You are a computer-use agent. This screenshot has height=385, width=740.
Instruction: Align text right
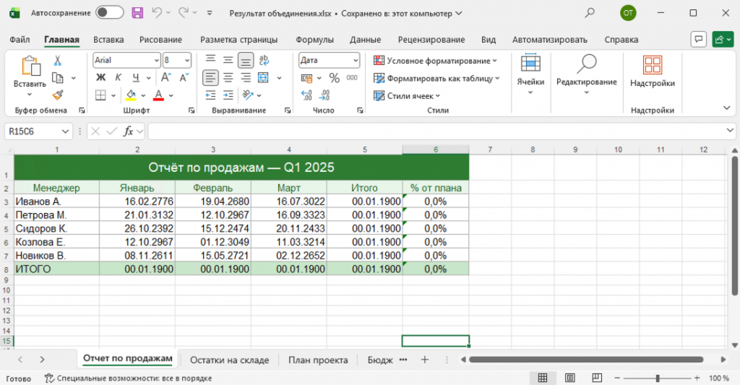tap(246, 78)
